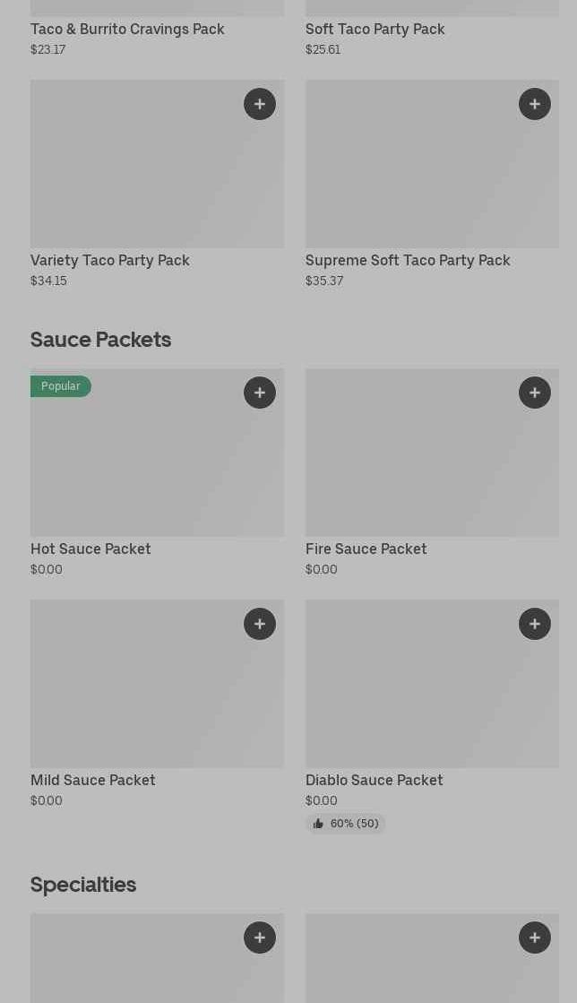Viewport: 577px width, 1003px height.
Task: Click the 60% thumbs-up rating badge
Action: pos(346,824)
